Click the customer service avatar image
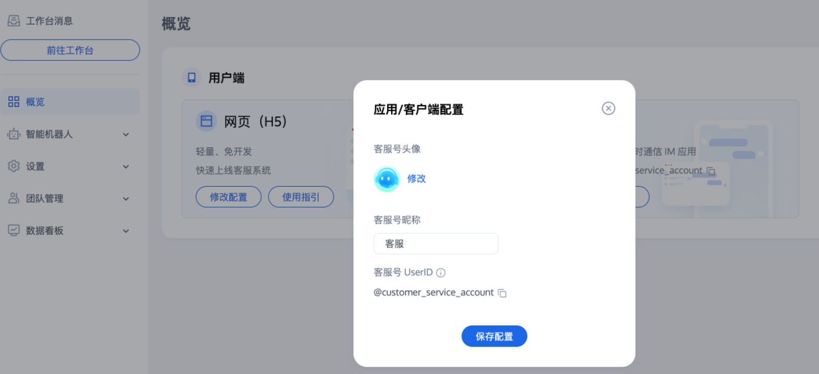 coord(387,179)
